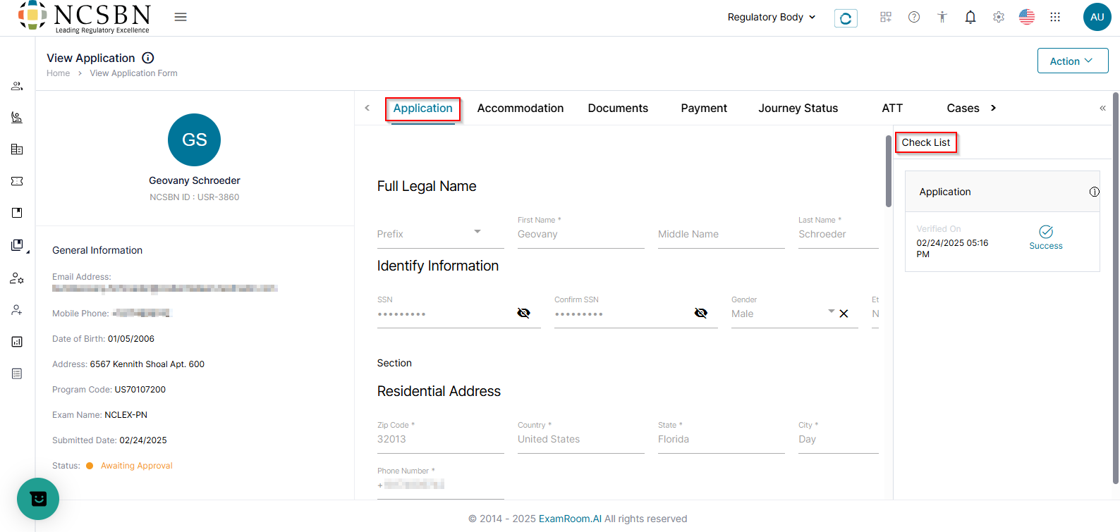Open the apps grid menu icon
Image resolution: width=1120 pixels, height=532 pixels.
pos(1055,17)
